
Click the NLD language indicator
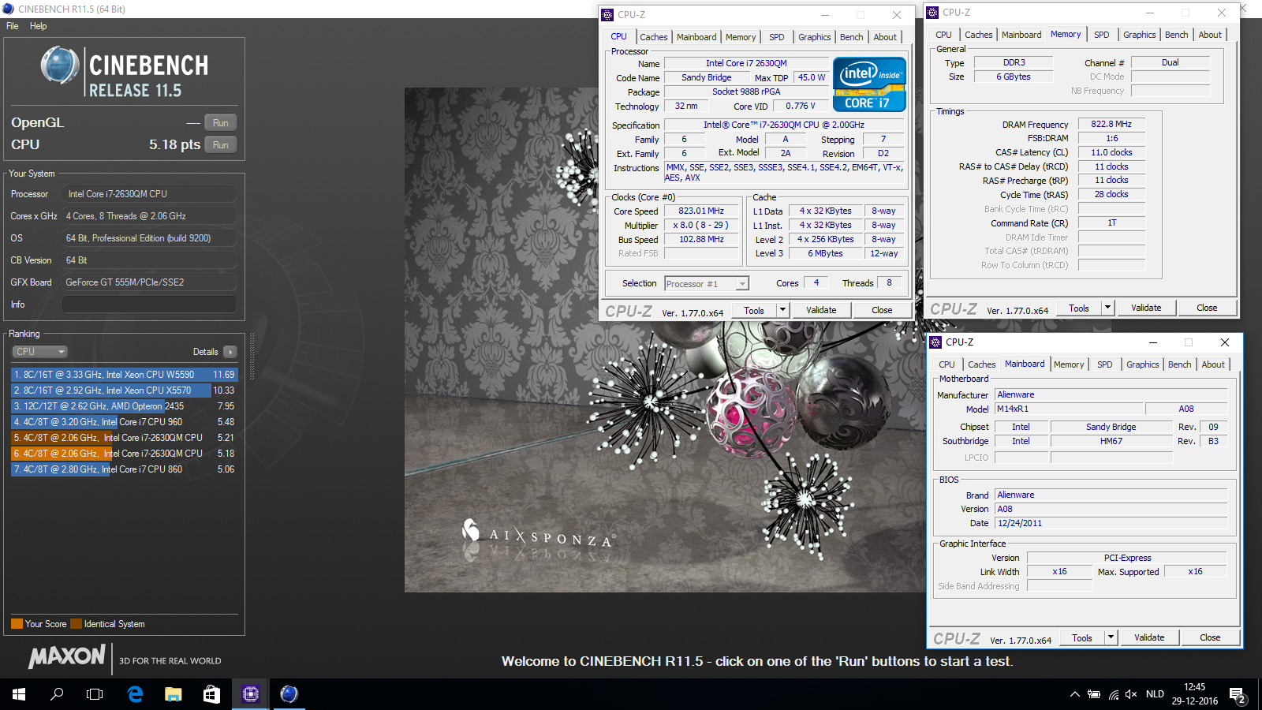pyautogui.click(x=1155, y=694)
